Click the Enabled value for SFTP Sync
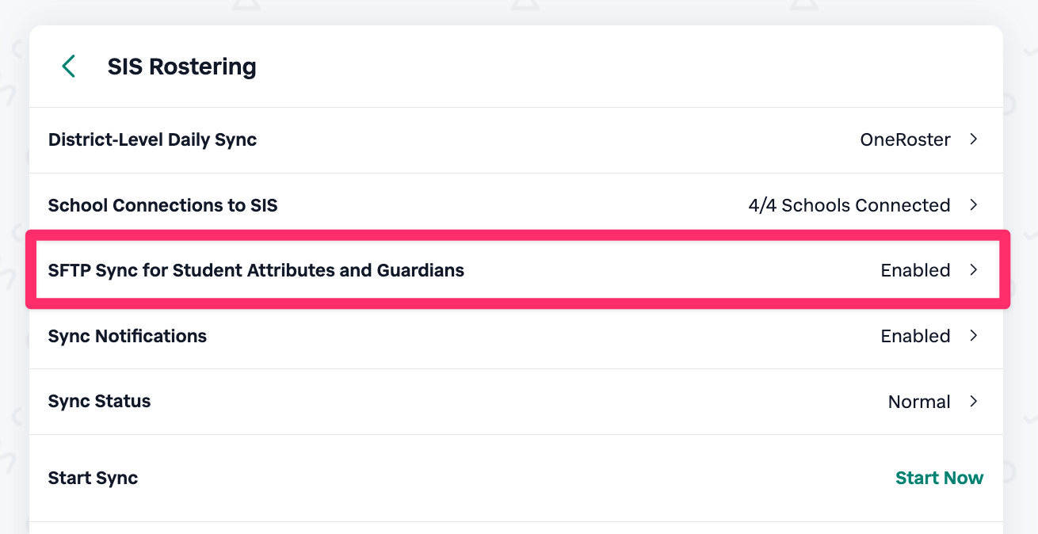 tap(915, 270)
